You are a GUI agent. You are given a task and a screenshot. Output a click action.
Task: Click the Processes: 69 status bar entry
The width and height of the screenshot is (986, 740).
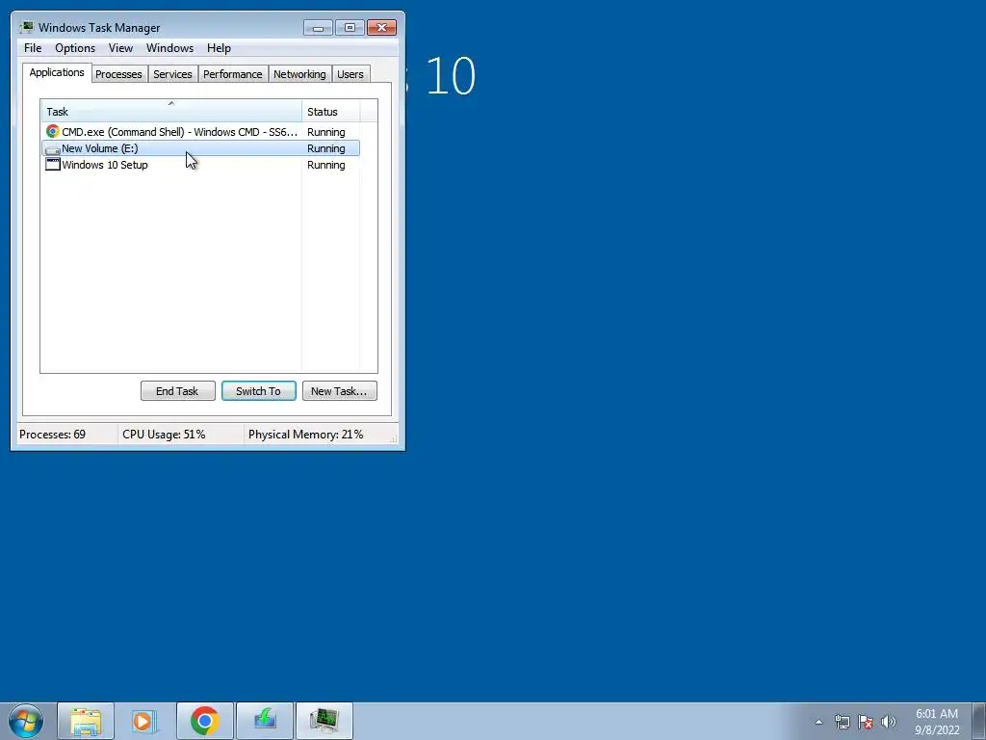click(x=52, y=435)
